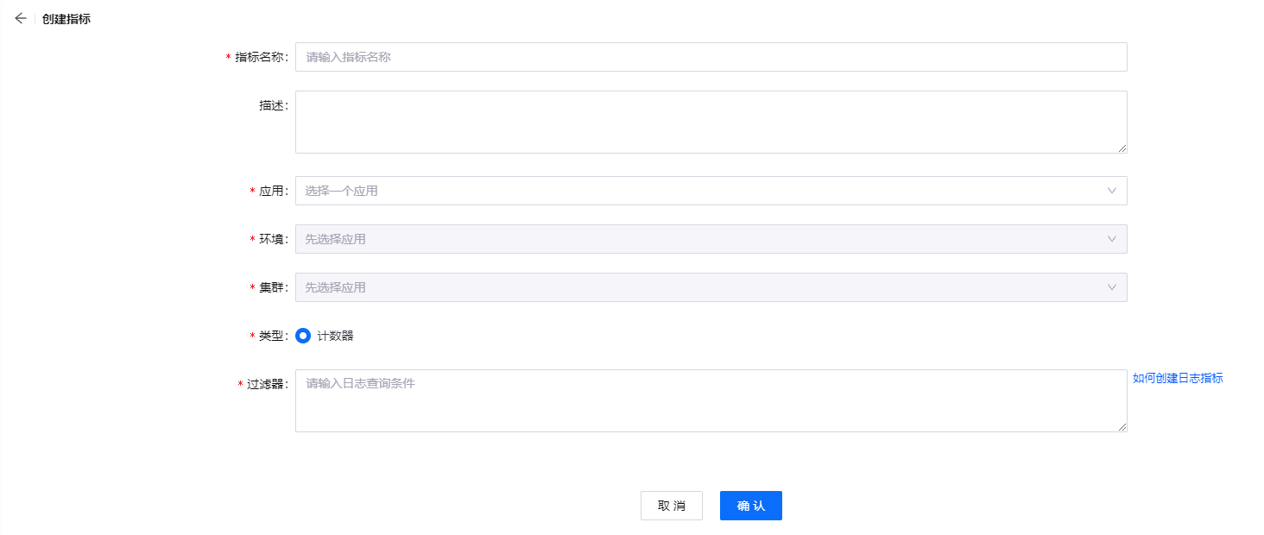
Task: Click the resize handle of 过滤器 textarea
Action: (x=1122, y=426)
